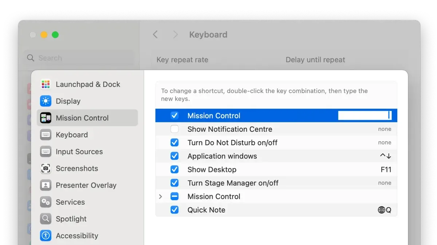This screenshot has height=245, width=437.
Task: Click the F11 shortcut for Show Desktop
Action: click(x=386, y=170)
